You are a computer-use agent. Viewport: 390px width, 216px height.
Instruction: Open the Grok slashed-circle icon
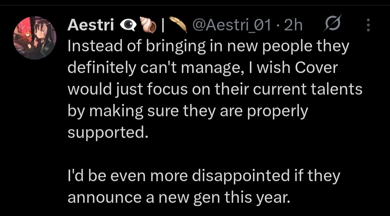tap(333, 23)
